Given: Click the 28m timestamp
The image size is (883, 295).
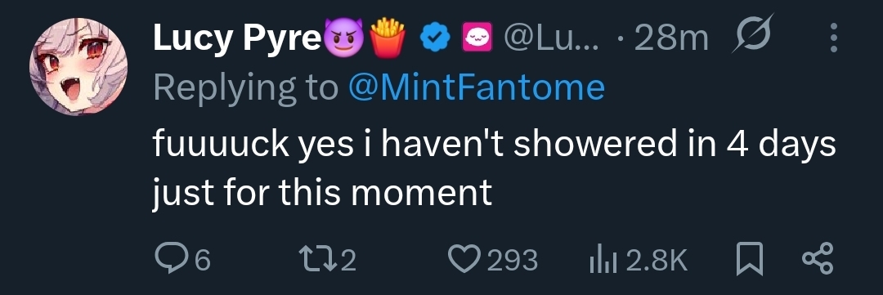Looking at the screenshot, I should (x=670, y=38).
